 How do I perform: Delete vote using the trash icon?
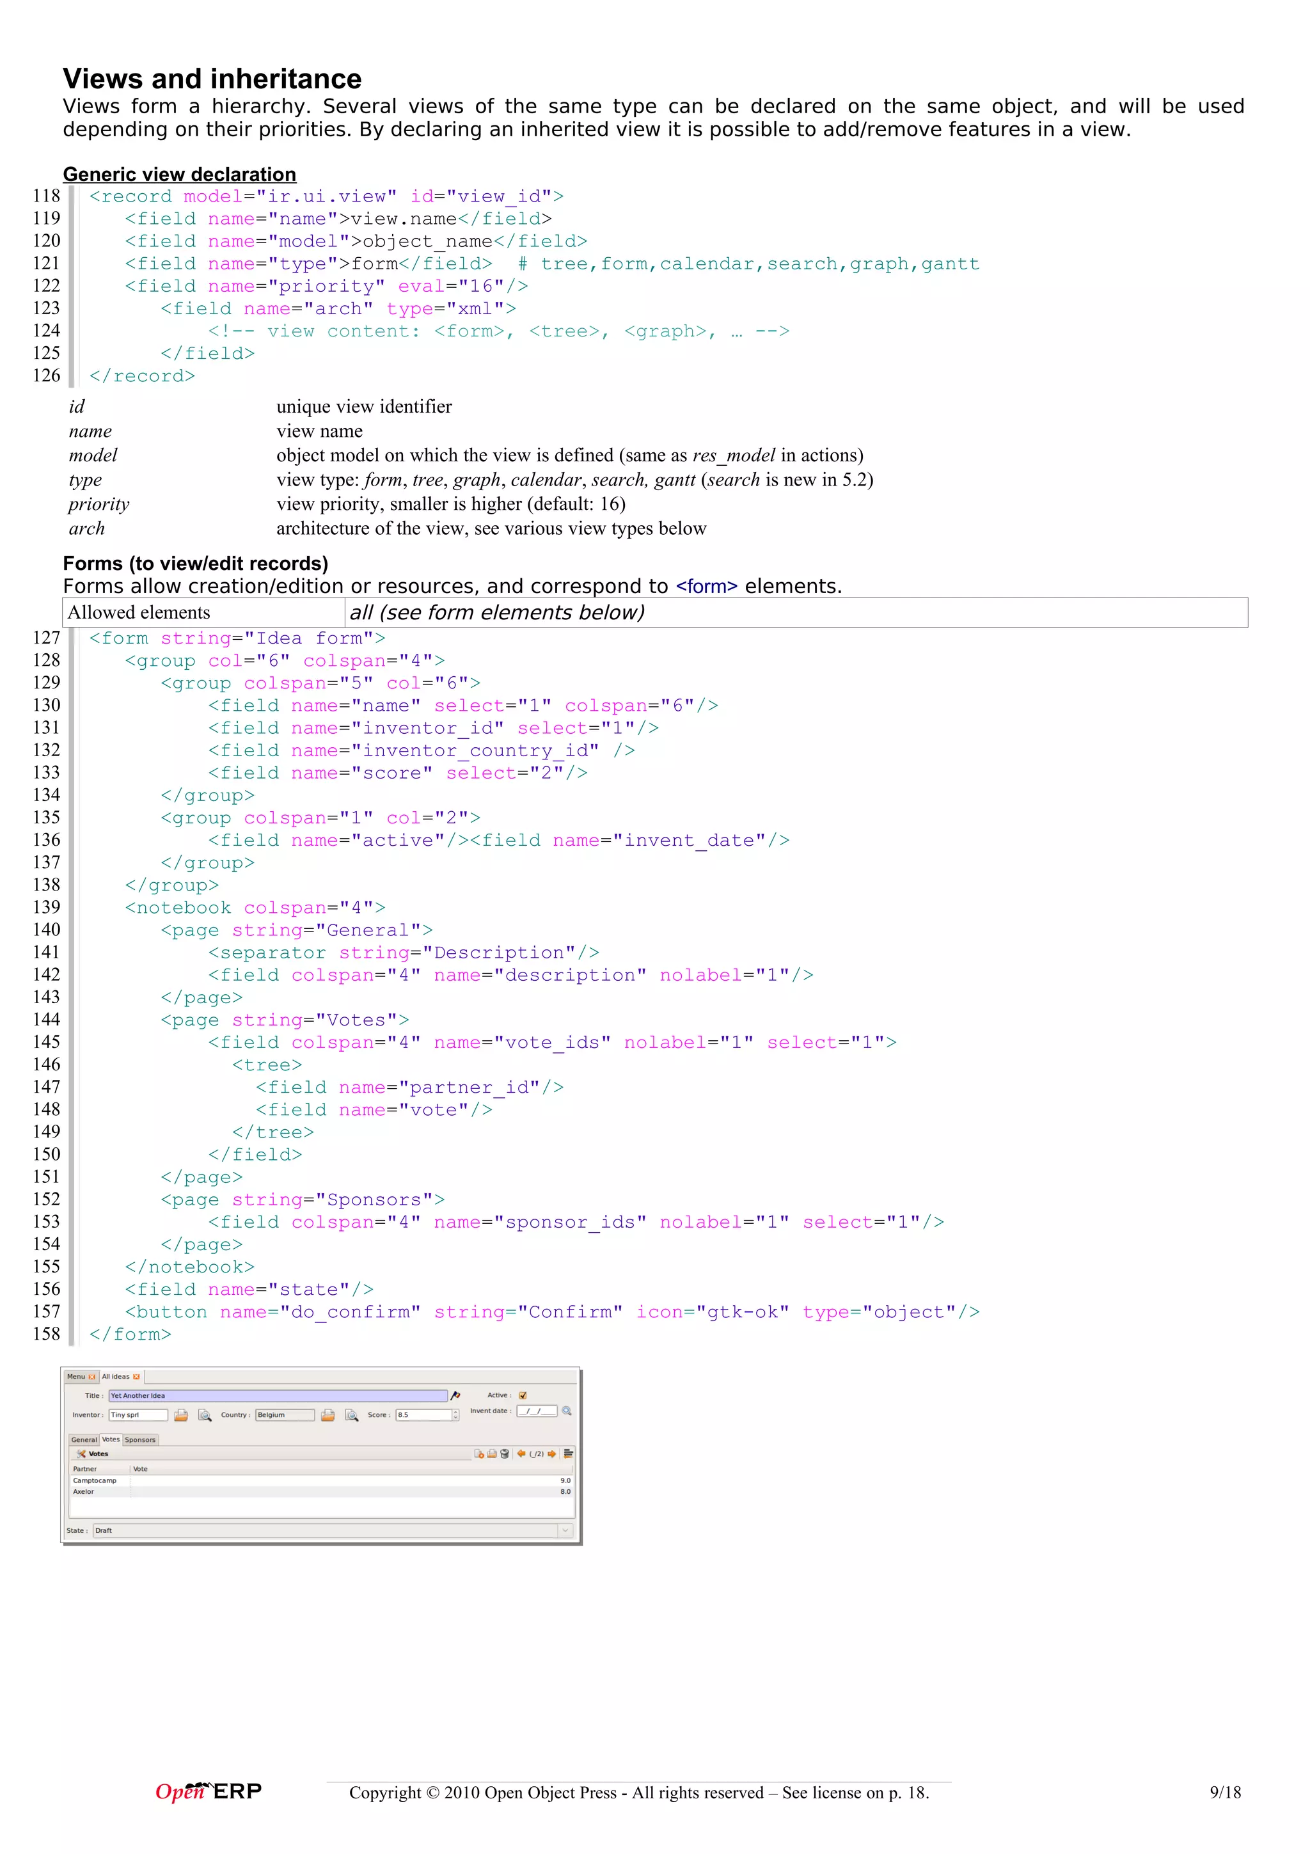point(505,1454)
